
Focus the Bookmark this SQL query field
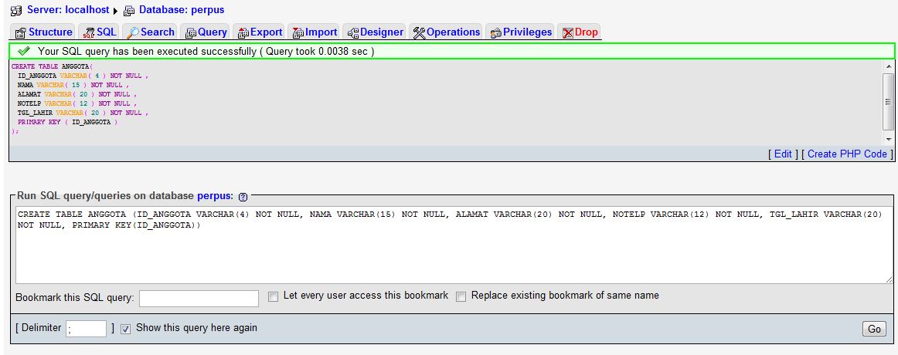tap(199, 299)
